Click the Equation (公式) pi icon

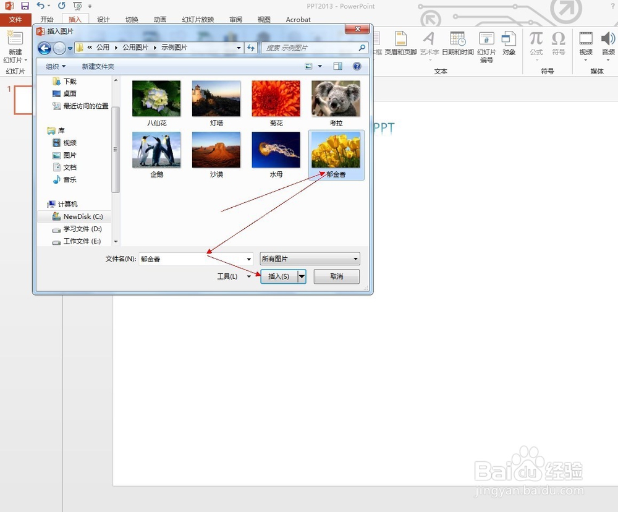click(536, 39)
